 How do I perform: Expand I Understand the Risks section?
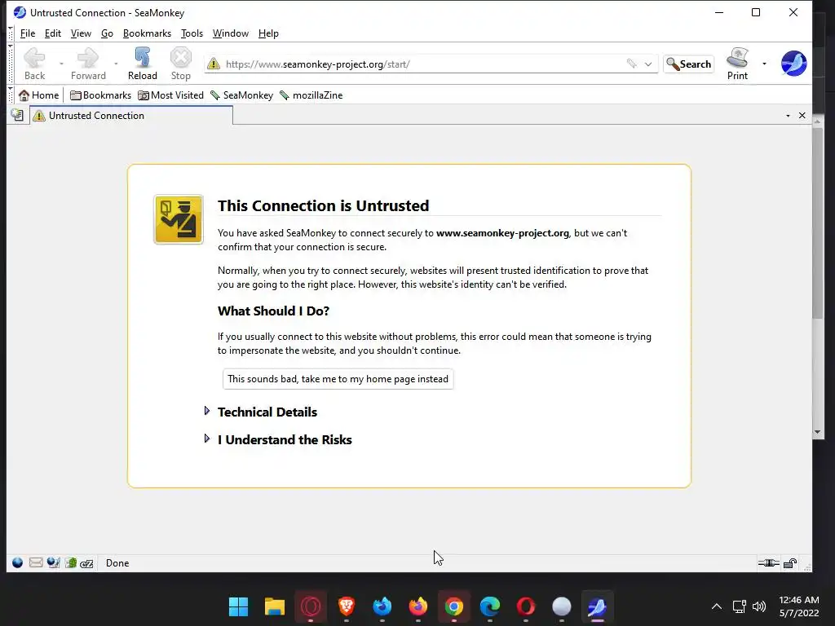[285, 439]
